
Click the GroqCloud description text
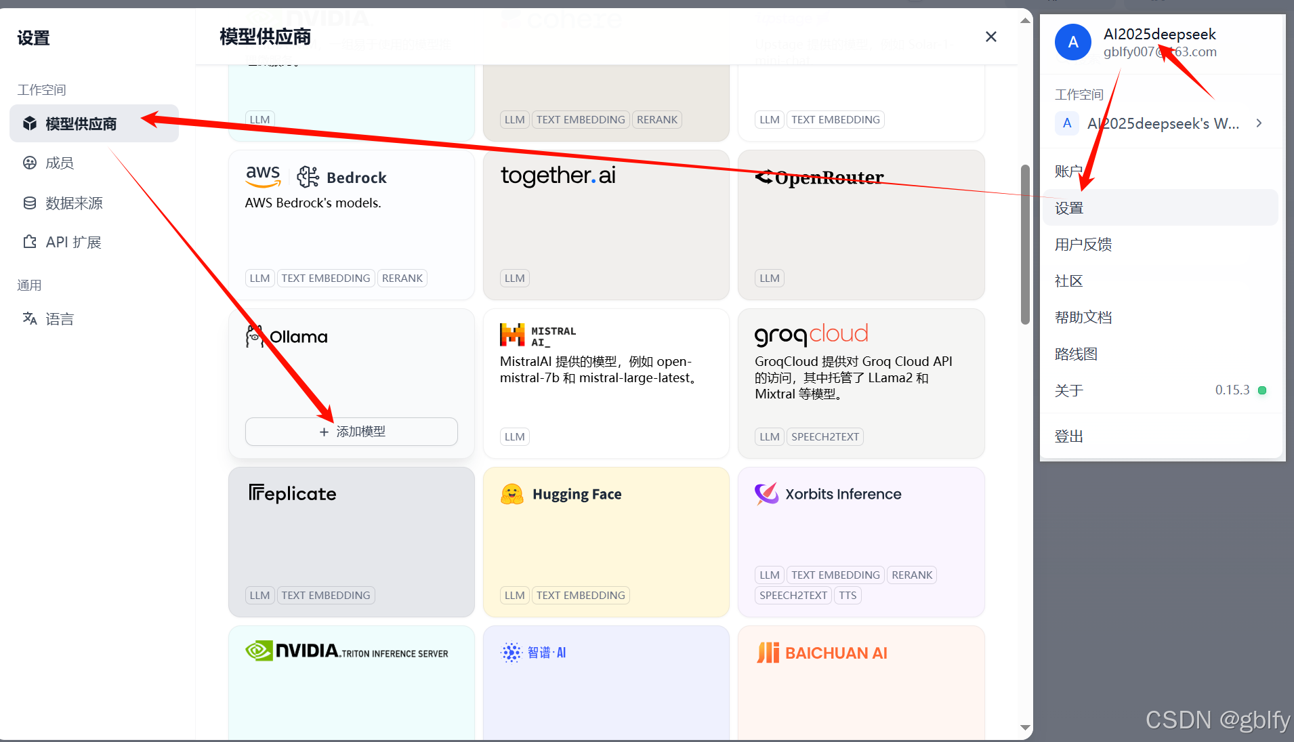[854, 377]
